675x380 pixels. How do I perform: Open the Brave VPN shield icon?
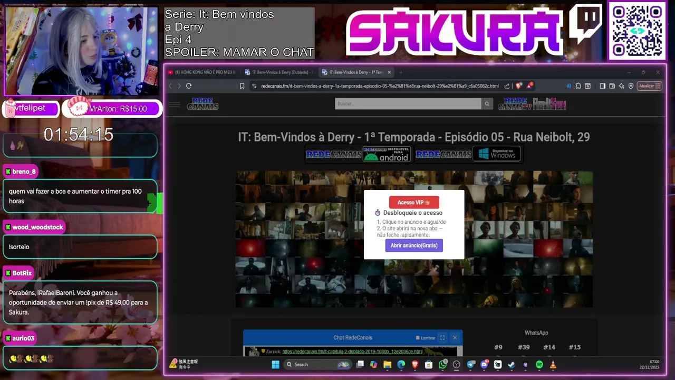pos(631,86)
